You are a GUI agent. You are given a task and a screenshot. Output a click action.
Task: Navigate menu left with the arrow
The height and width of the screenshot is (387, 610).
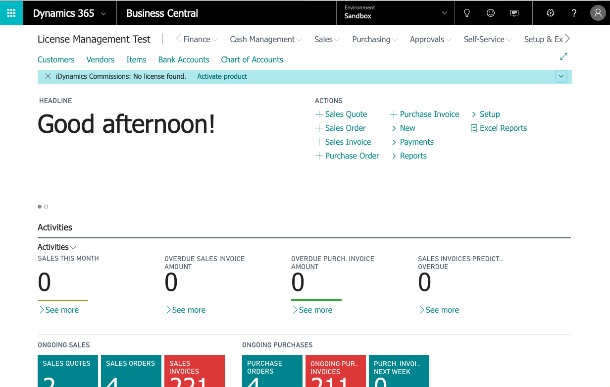coord(179,39)
